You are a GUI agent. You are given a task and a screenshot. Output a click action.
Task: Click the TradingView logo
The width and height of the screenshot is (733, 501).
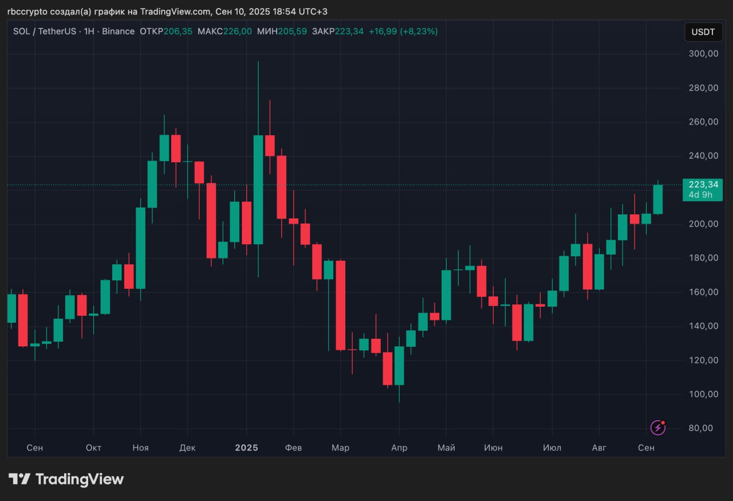[66, 479]
